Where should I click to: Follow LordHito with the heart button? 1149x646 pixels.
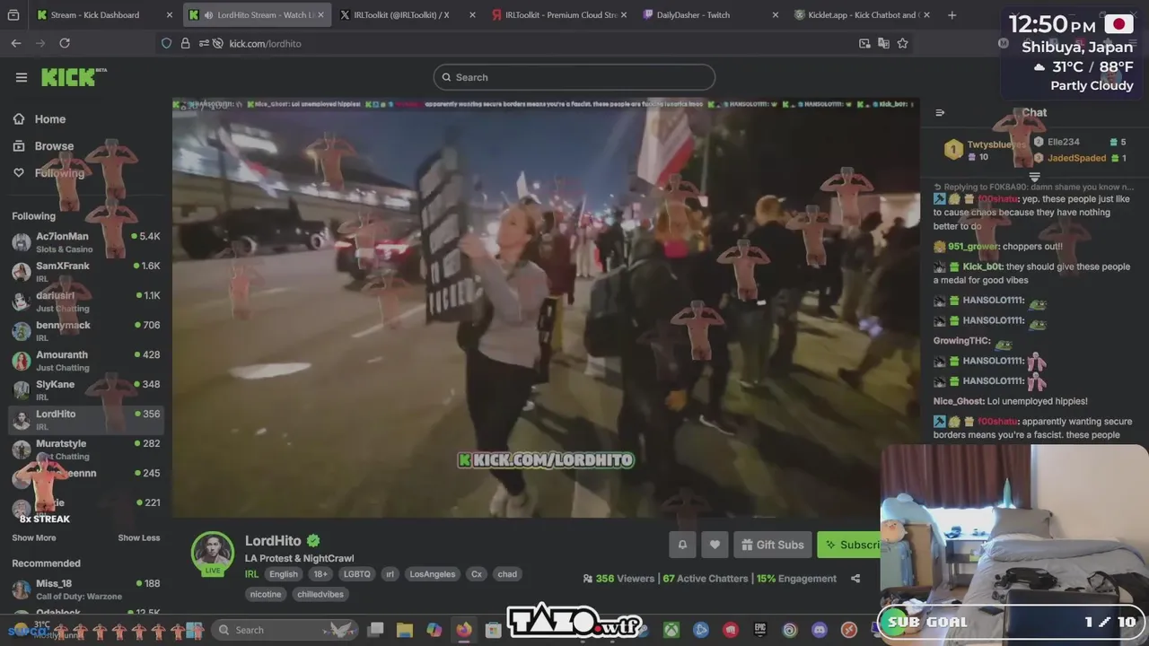click(715, 545)
